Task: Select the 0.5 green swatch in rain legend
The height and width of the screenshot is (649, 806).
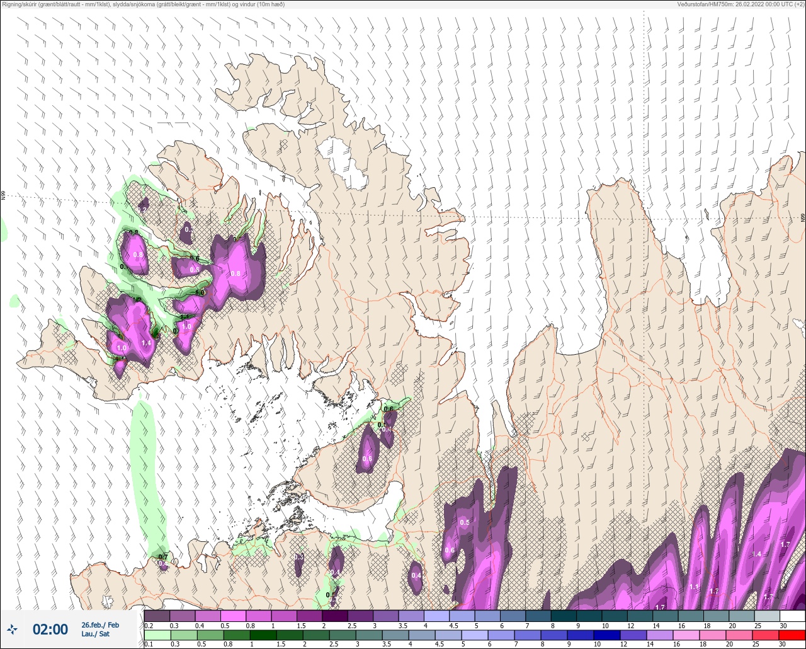Action: tap(210, 635)
